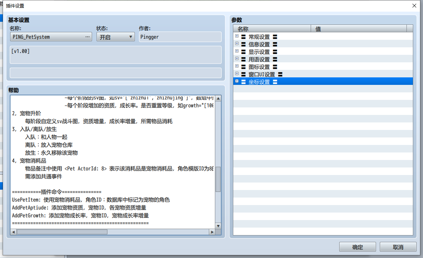423x258 pixels.
Task: Click the UsePetItem command line
Action: coord(91,200)
